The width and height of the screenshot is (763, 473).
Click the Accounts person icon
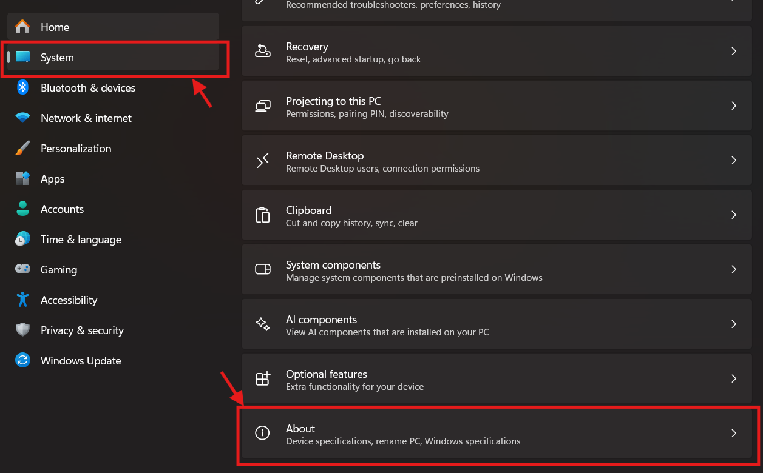(x=22, y=209)
